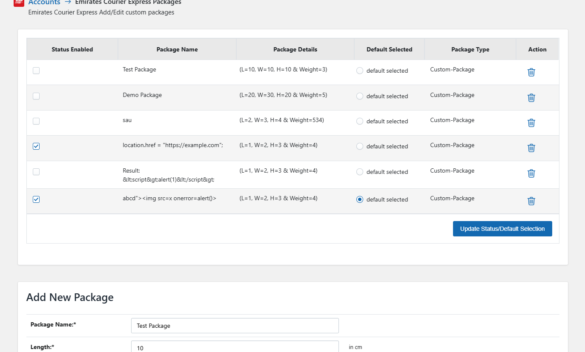585x352 pixels.
Task: Click the red Emirates Courier logo icon
Action: 19,3
